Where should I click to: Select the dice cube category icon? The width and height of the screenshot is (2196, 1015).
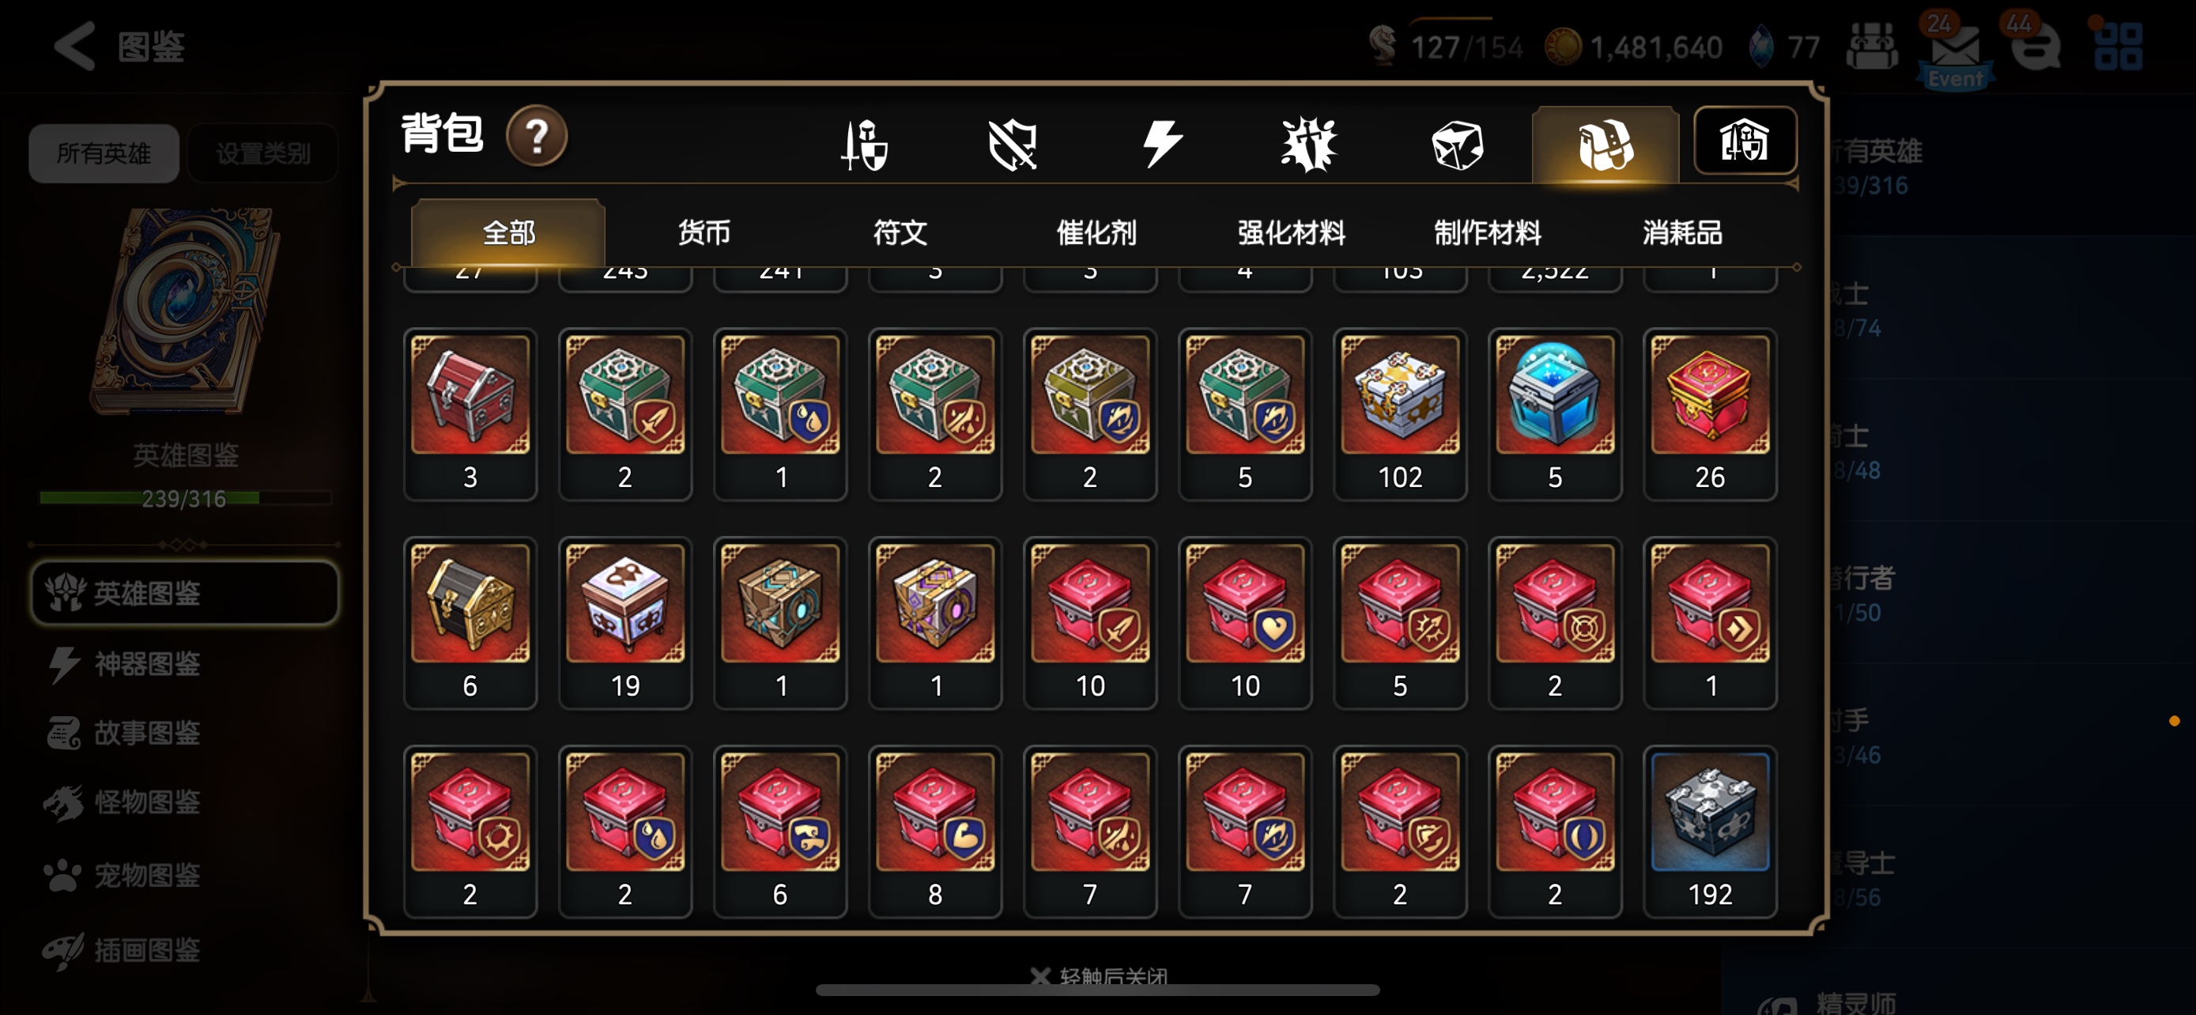click(x=1457, y=144)
